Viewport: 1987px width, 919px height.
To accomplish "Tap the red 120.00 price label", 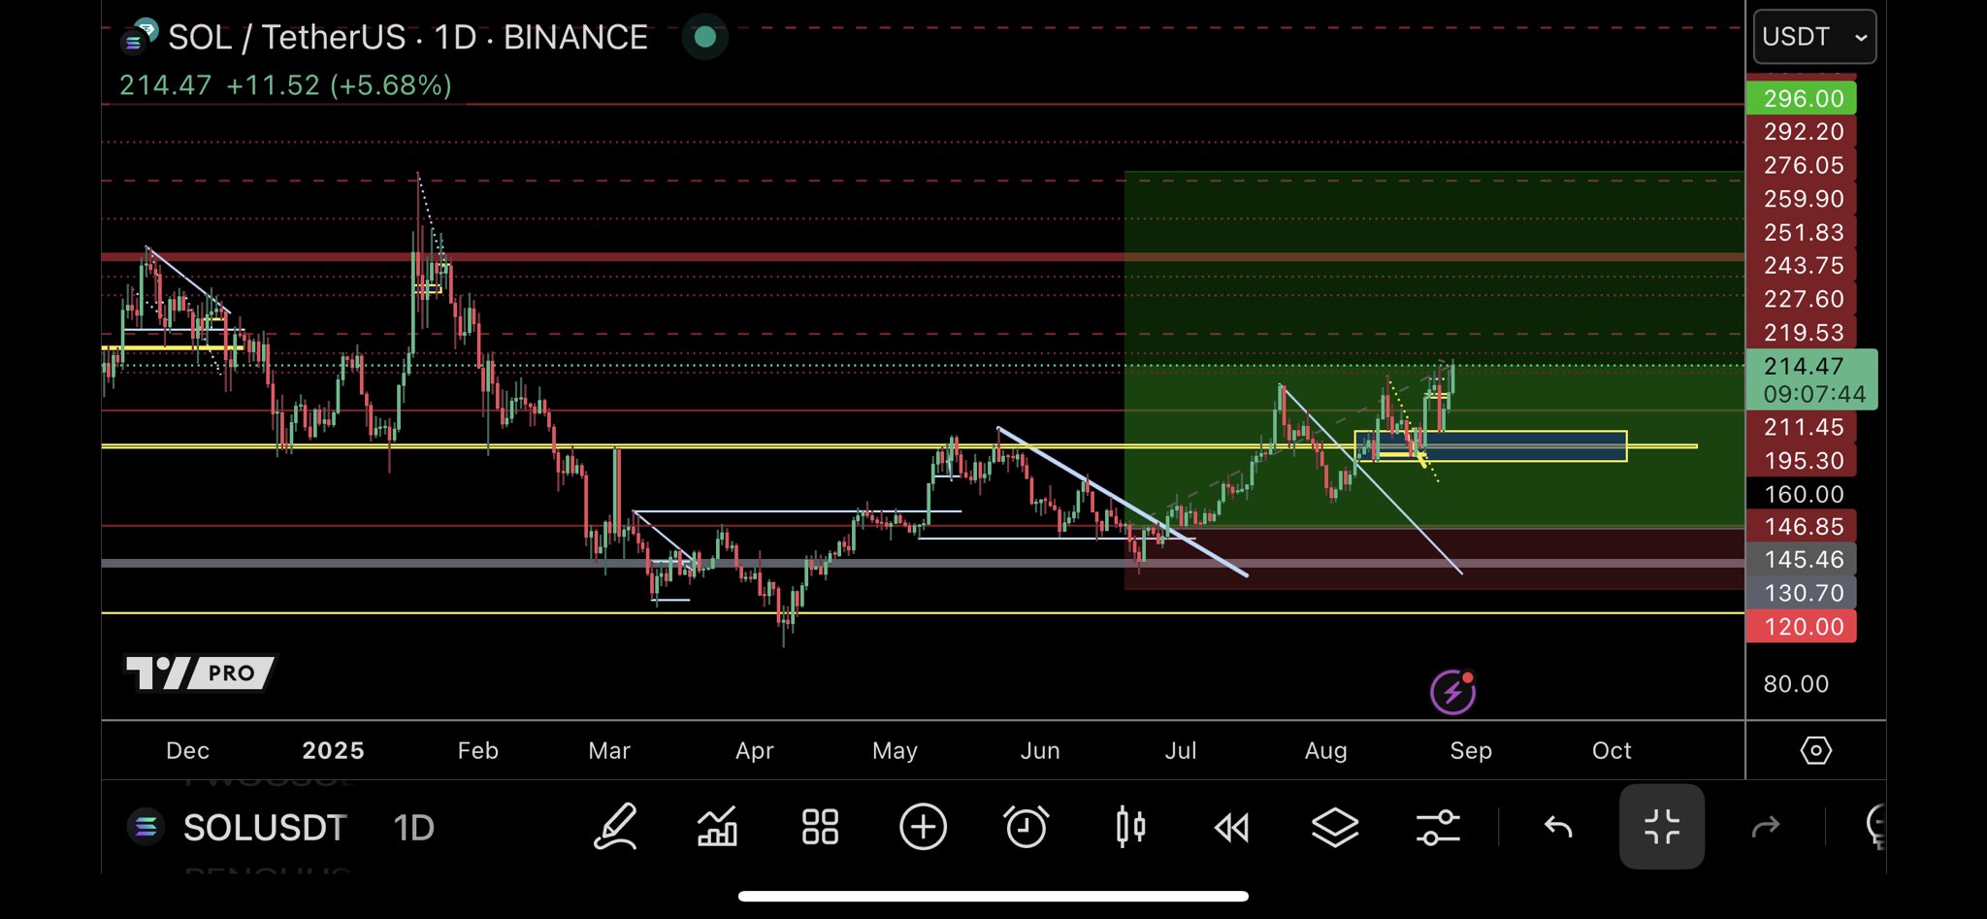I will pos(1802,626).
